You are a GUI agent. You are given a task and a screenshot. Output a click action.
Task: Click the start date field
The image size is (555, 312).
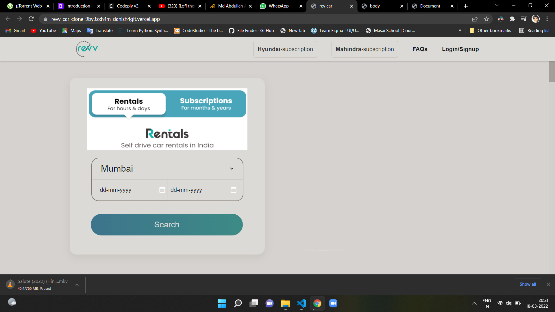point(129,190)
